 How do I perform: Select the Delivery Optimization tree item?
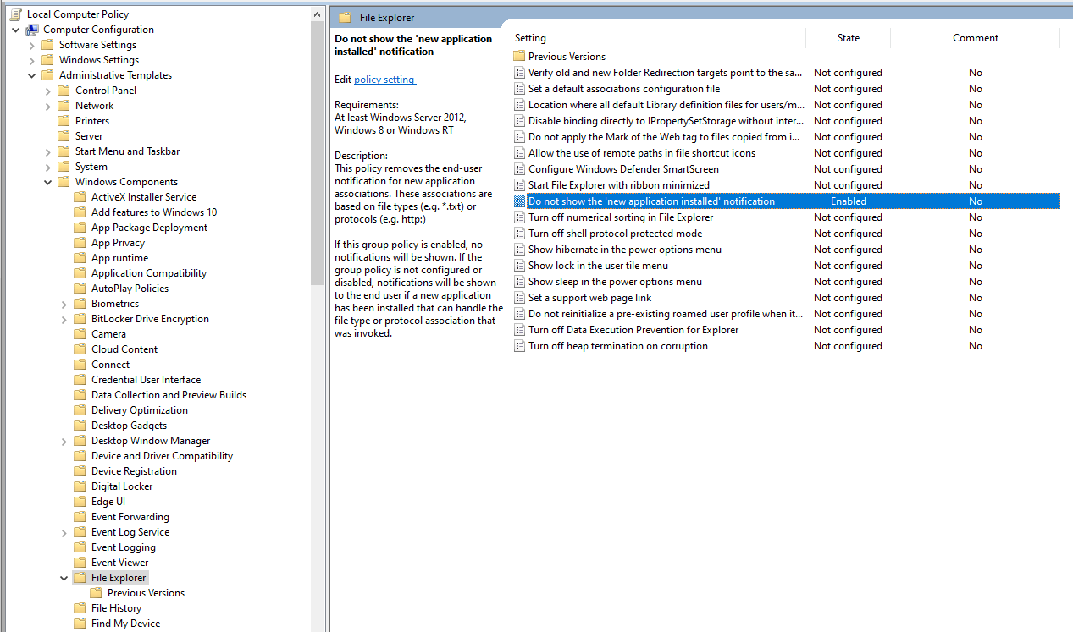coord(140,410)
